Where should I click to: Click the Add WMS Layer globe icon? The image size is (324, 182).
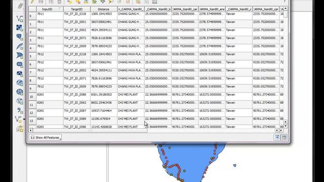click(20, 83)
